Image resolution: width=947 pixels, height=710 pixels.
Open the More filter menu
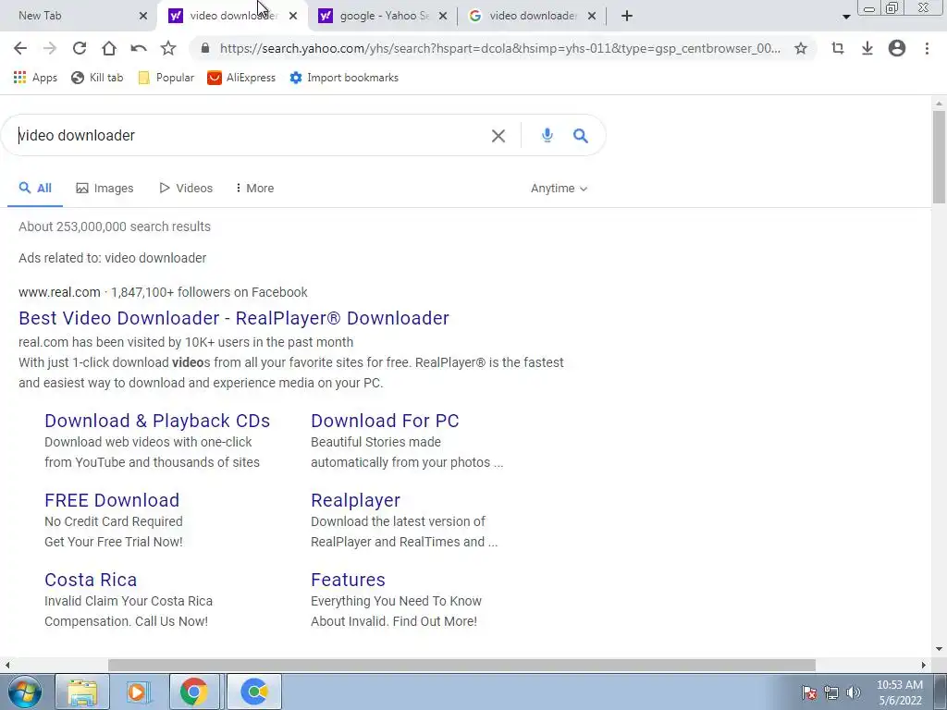coord(254,189)
